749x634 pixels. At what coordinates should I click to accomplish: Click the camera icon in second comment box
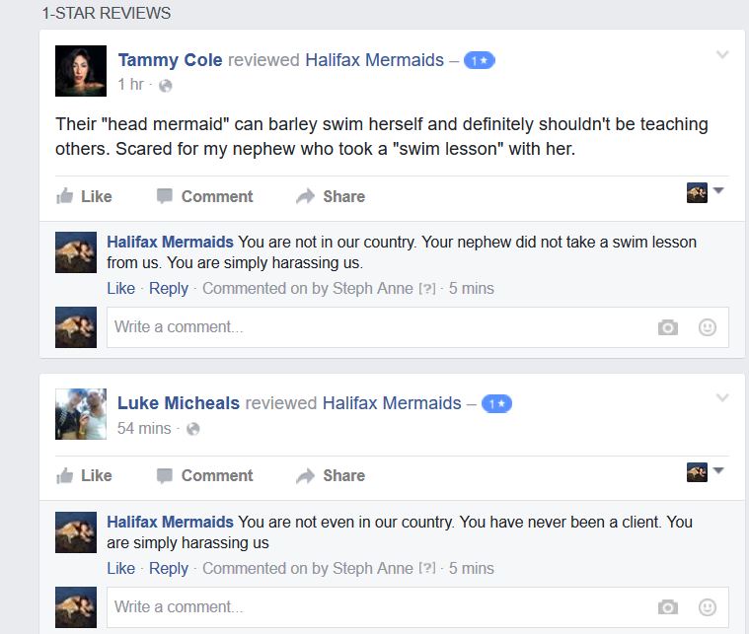668,606
